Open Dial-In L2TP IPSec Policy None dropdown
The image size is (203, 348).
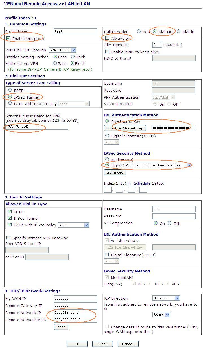point(73,225)
